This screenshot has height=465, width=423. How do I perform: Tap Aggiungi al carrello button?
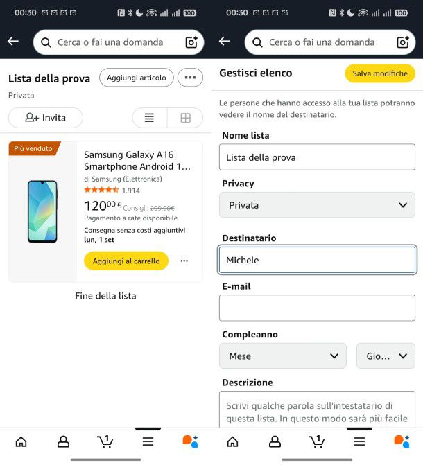pos(126,261)
